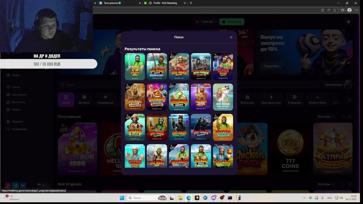
Task: Click the green Пополнить deposit button
Action: (x=232, y=22)
